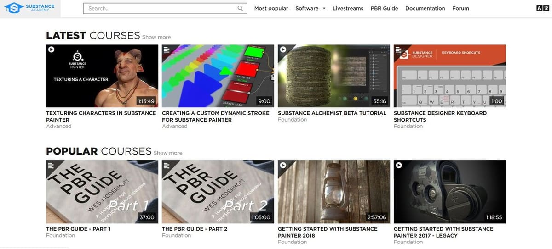Screen dimensions: 552x249
Task: Click playlist icon on Designer Keyboard Shortcuts thumbnail
Action: click(x=399, y=50)
